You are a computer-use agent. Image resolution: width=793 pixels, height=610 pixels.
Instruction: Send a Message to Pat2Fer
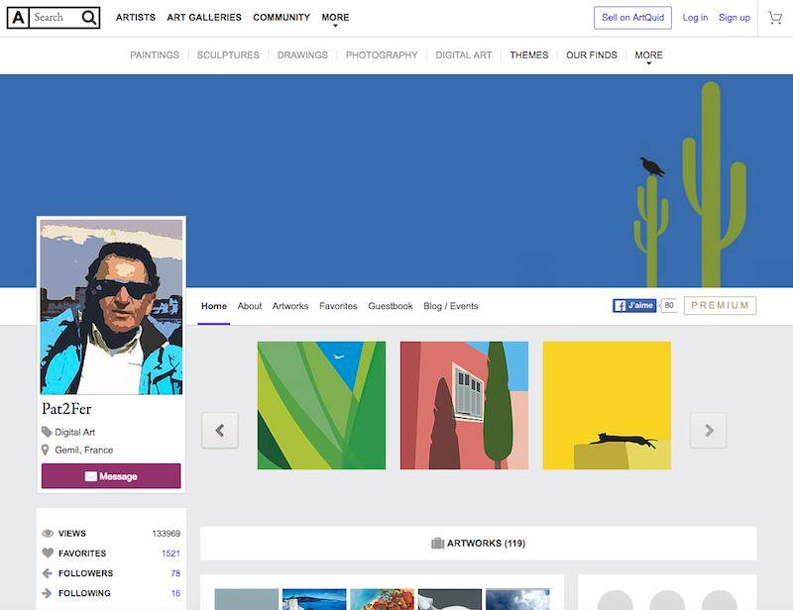tap(111, 476)
